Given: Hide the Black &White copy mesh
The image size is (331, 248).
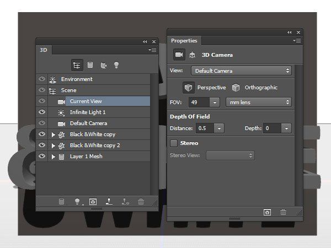Looking at the screenshot, I should [42, 134].
